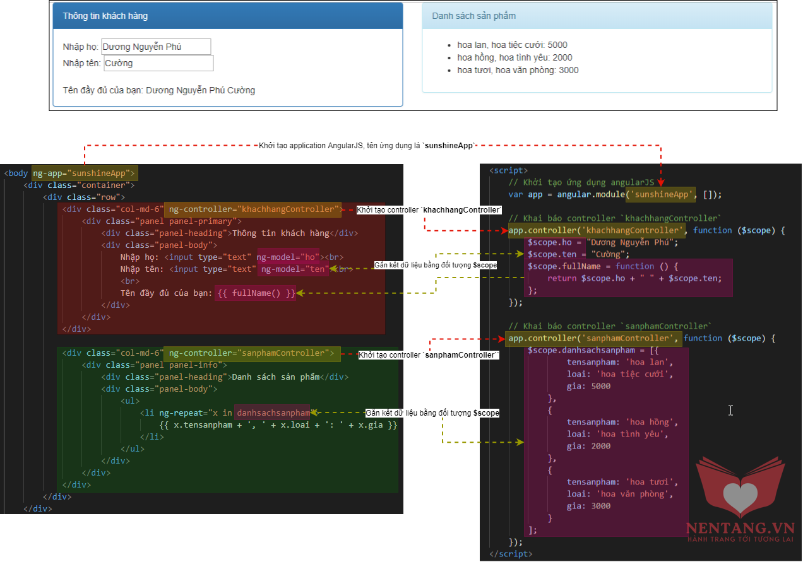The height and width of the screenshot is (562, 803).
Task: Click highlighted 'danhsachsanpham' in the ng-repeat line
Action: click(x=273, y=413)
